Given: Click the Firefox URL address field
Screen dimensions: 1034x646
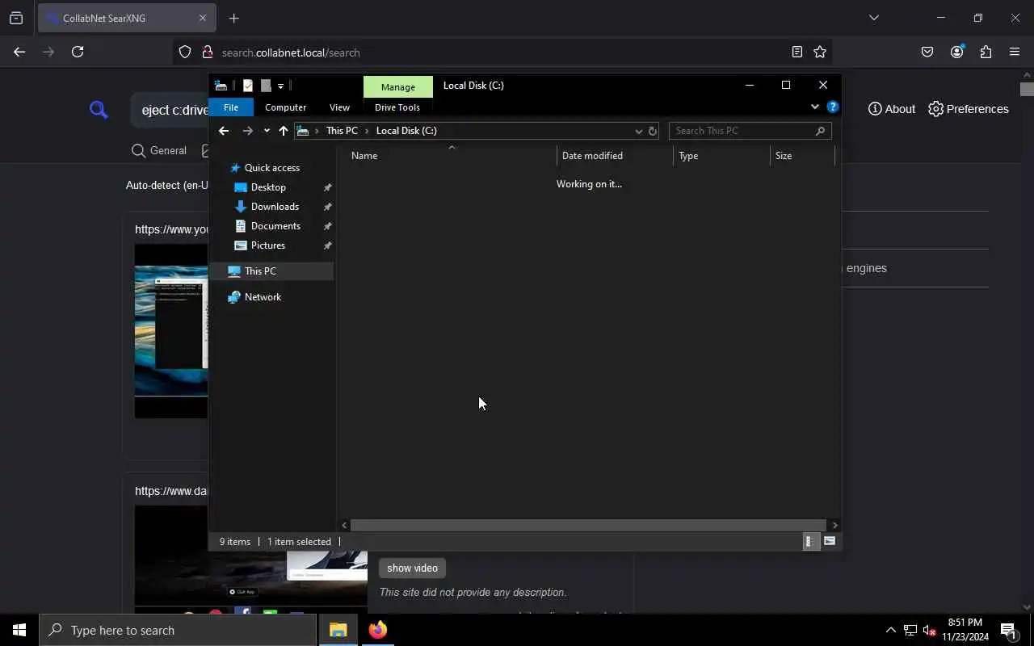Looking at the screenshot, I should point(501,52).
